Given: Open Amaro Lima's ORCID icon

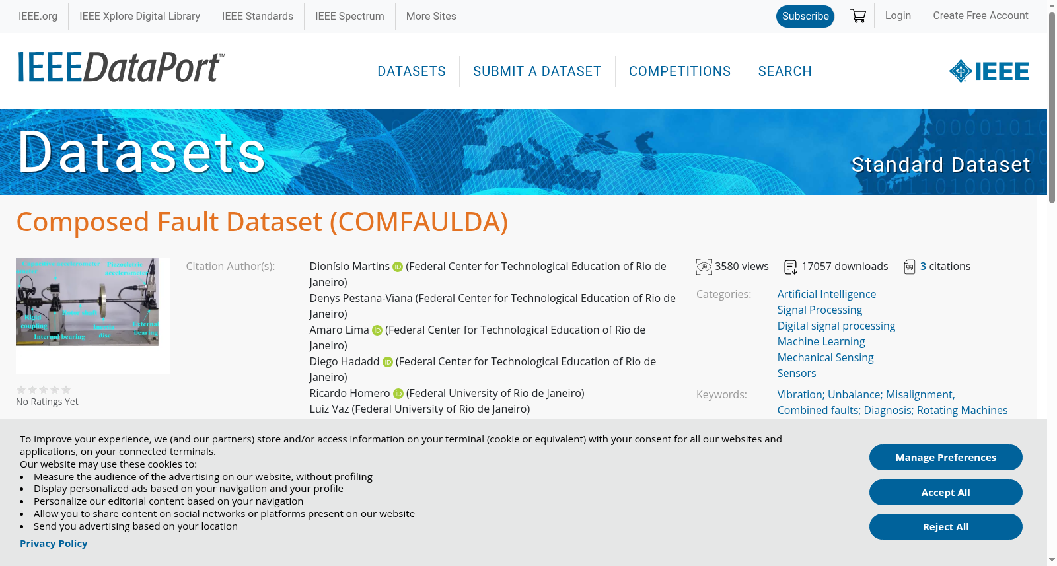Looking at the screenshot, I should coord(377,330).
